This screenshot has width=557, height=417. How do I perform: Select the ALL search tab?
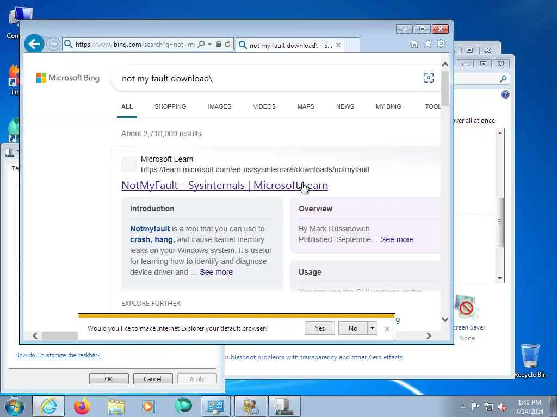[127, 106]
